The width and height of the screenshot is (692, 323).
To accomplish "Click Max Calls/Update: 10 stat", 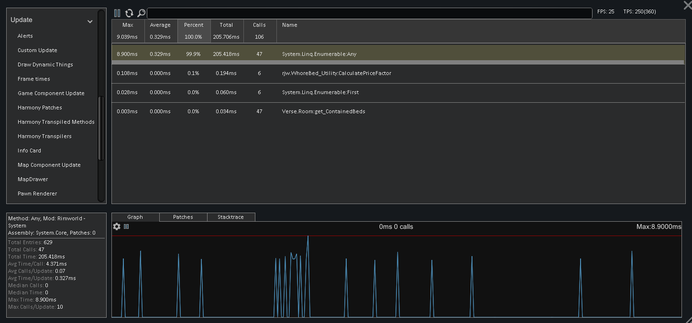I will [35, 307].
